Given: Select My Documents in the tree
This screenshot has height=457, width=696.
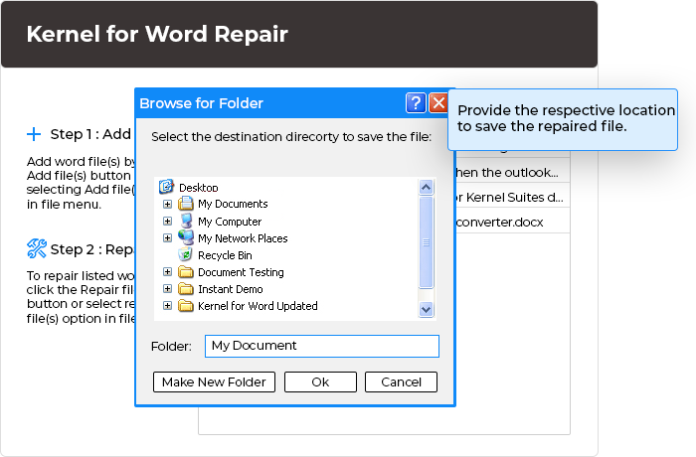Looking at the screenshot, I should click(x=233, y=204).
